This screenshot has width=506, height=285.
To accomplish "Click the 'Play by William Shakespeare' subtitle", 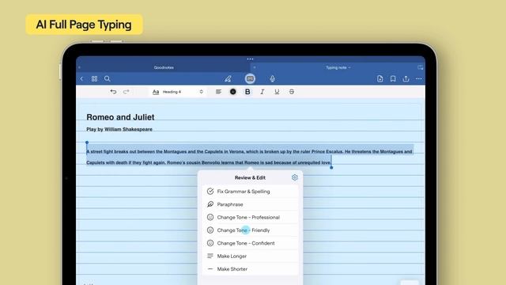I will click(119, 129).
